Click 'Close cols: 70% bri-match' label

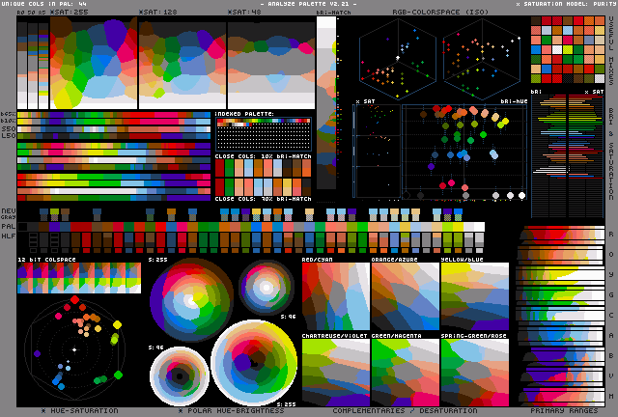pyautogui.click(x=263, y=199)
